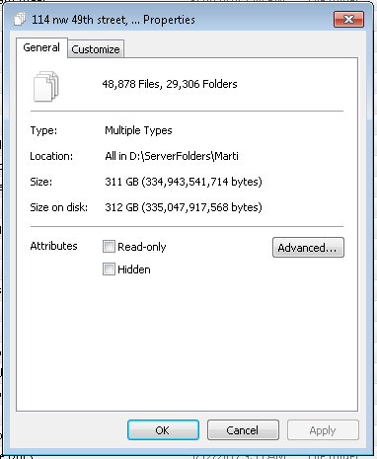This screenshot has width=377, height=459.
Task: Dismiss dialog using Cancel button
Action: tap(243, 430)
